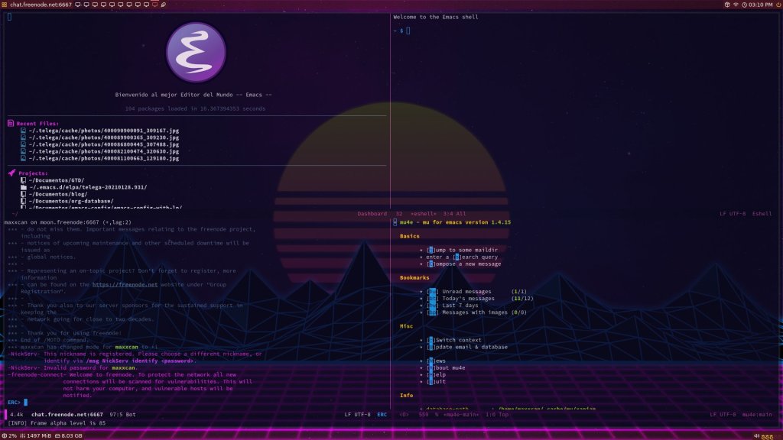Click the eshell prompt line
The width and height of the screenshot is (783, 440).
point(459,31)
